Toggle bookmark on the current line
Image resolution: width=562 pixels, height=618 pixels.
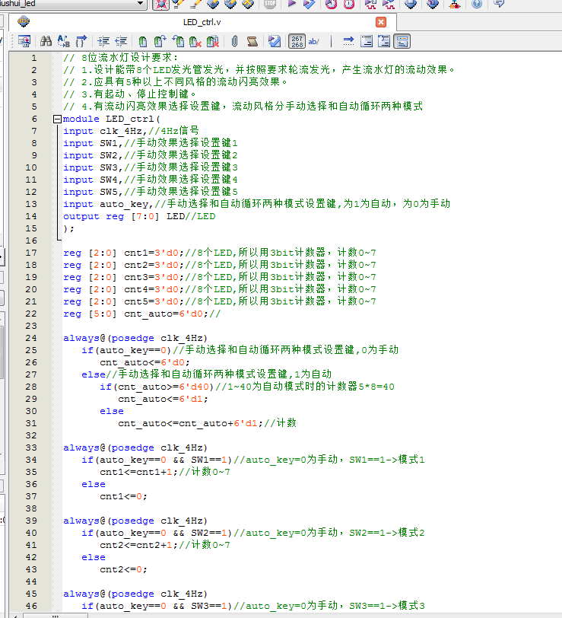click(x=142, y=41)
